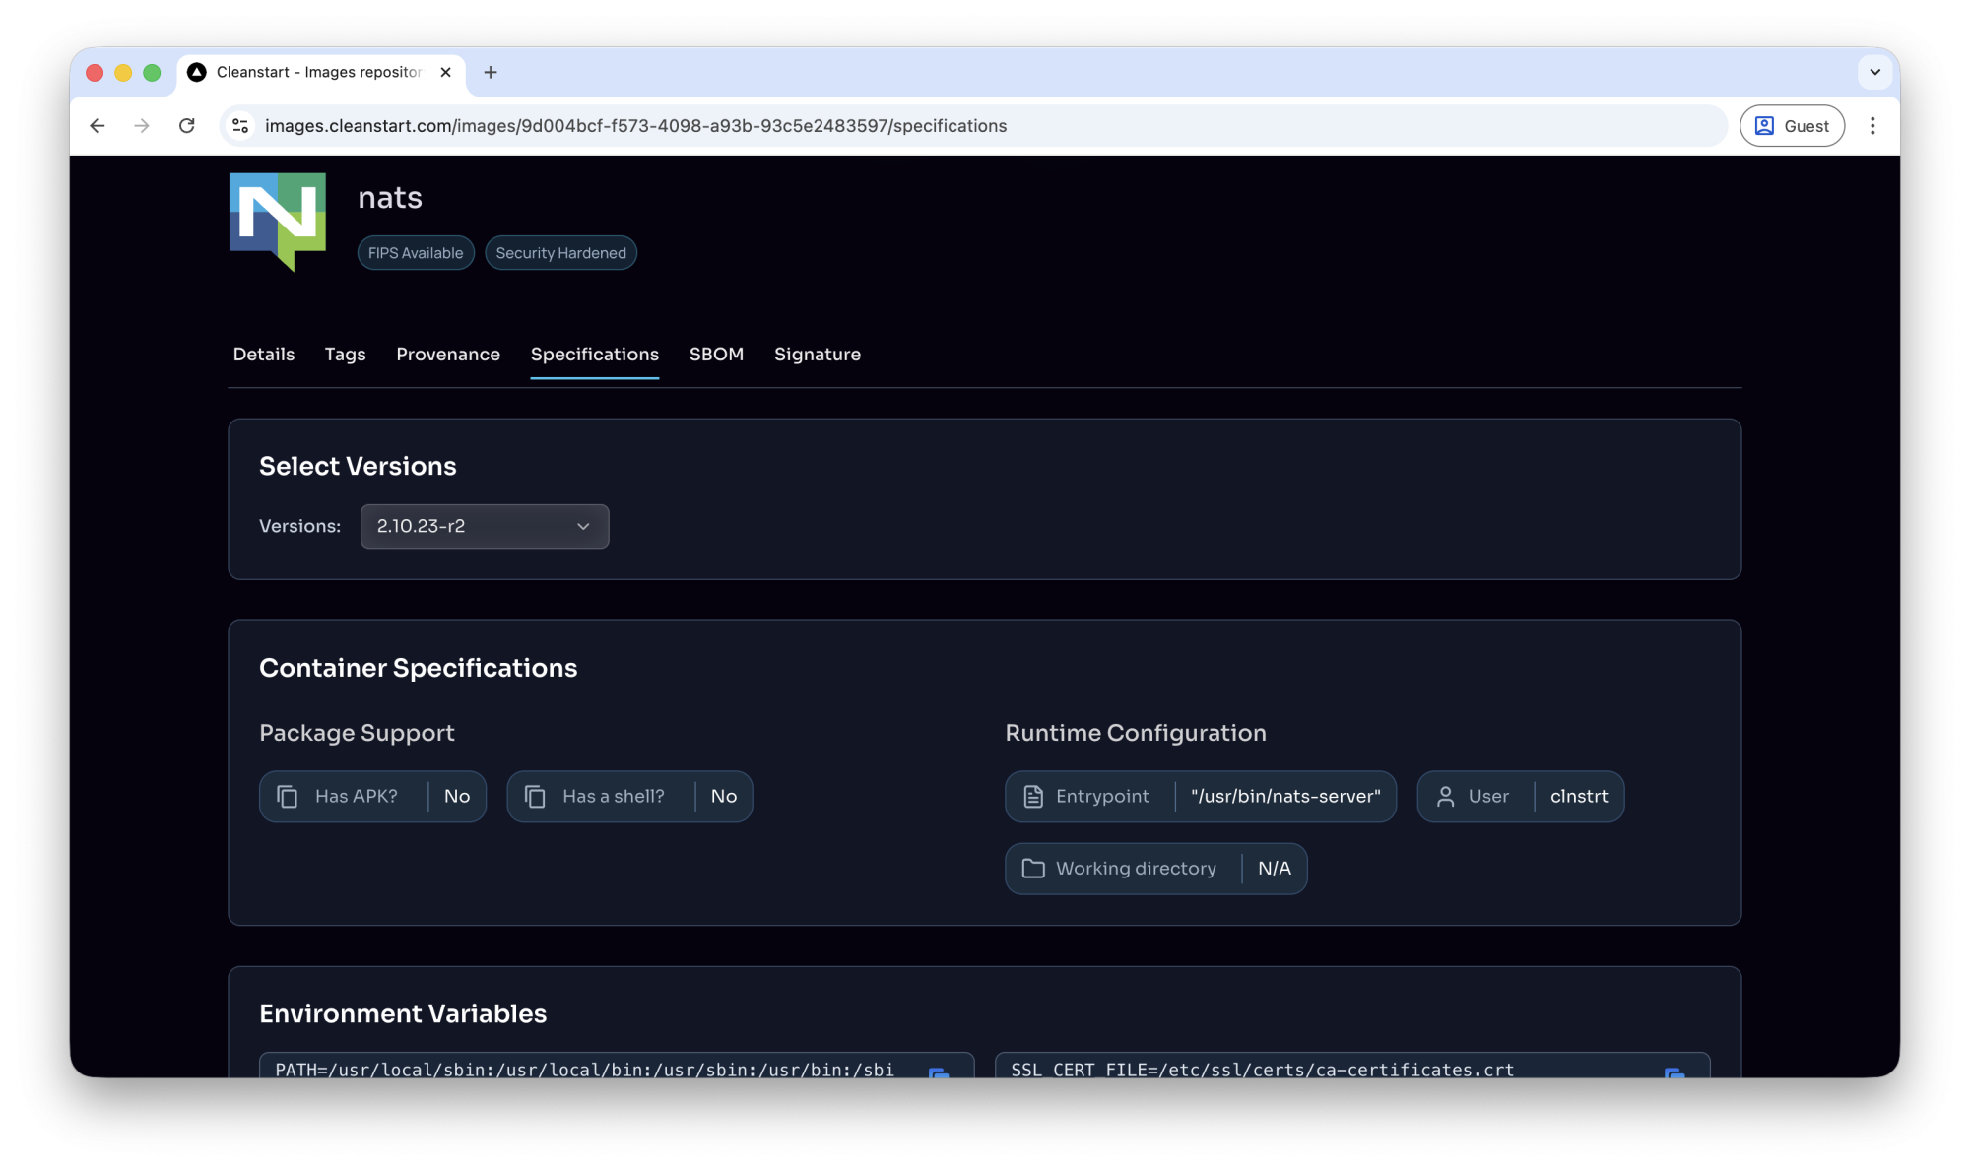Click the browser forward arrow
Image resolution: width=1970 pixels, height=1170 pixels.
(x=142, y=126)
